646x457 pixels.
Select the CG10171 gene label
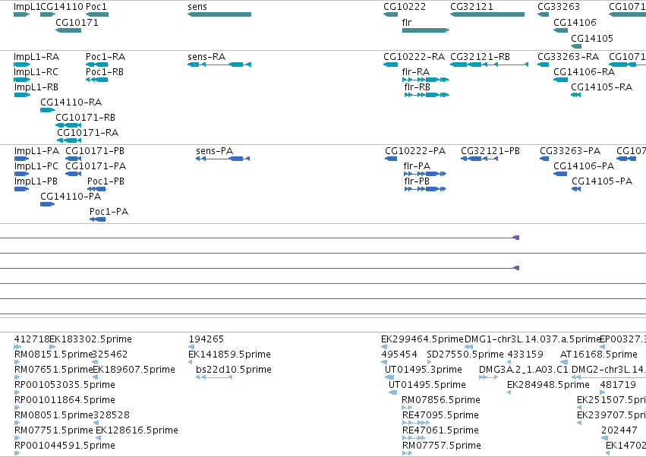click(x=77, y=23)
